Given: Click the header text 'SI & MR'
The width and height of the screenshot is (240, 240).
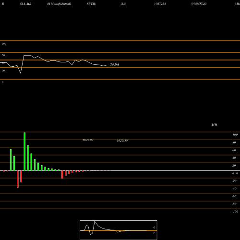Looking at the screenshot, I should (x=25, y=4).
